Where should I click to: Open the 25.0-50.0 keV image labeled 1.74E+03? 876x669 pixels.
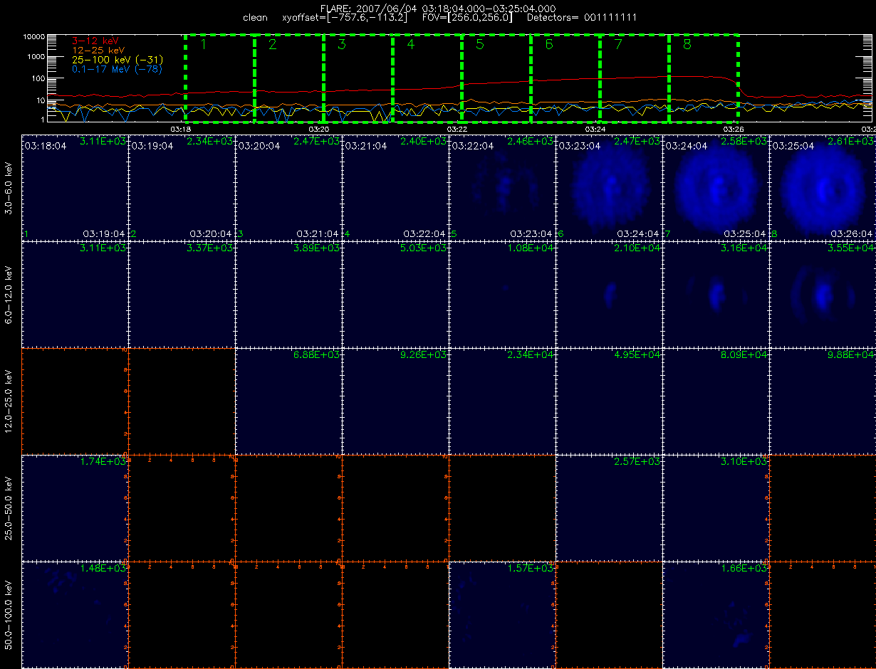pos(75,507)
